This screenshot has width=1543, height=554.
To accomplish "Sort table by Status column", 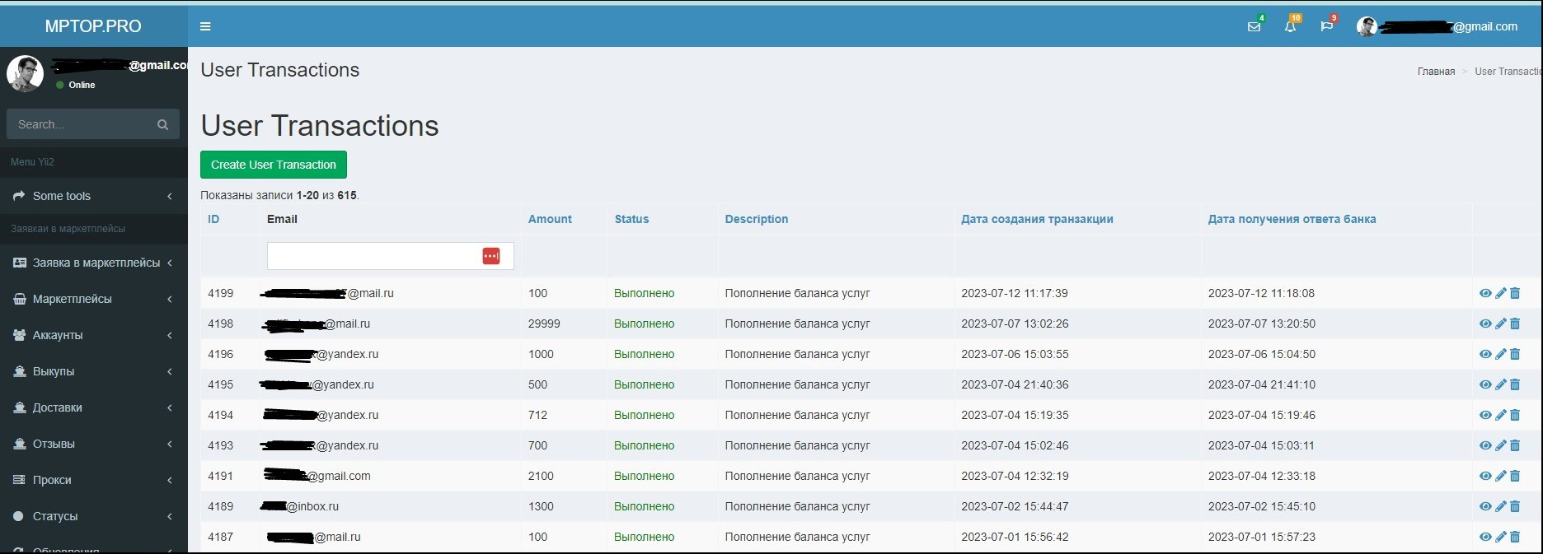I will click(631, 219).
